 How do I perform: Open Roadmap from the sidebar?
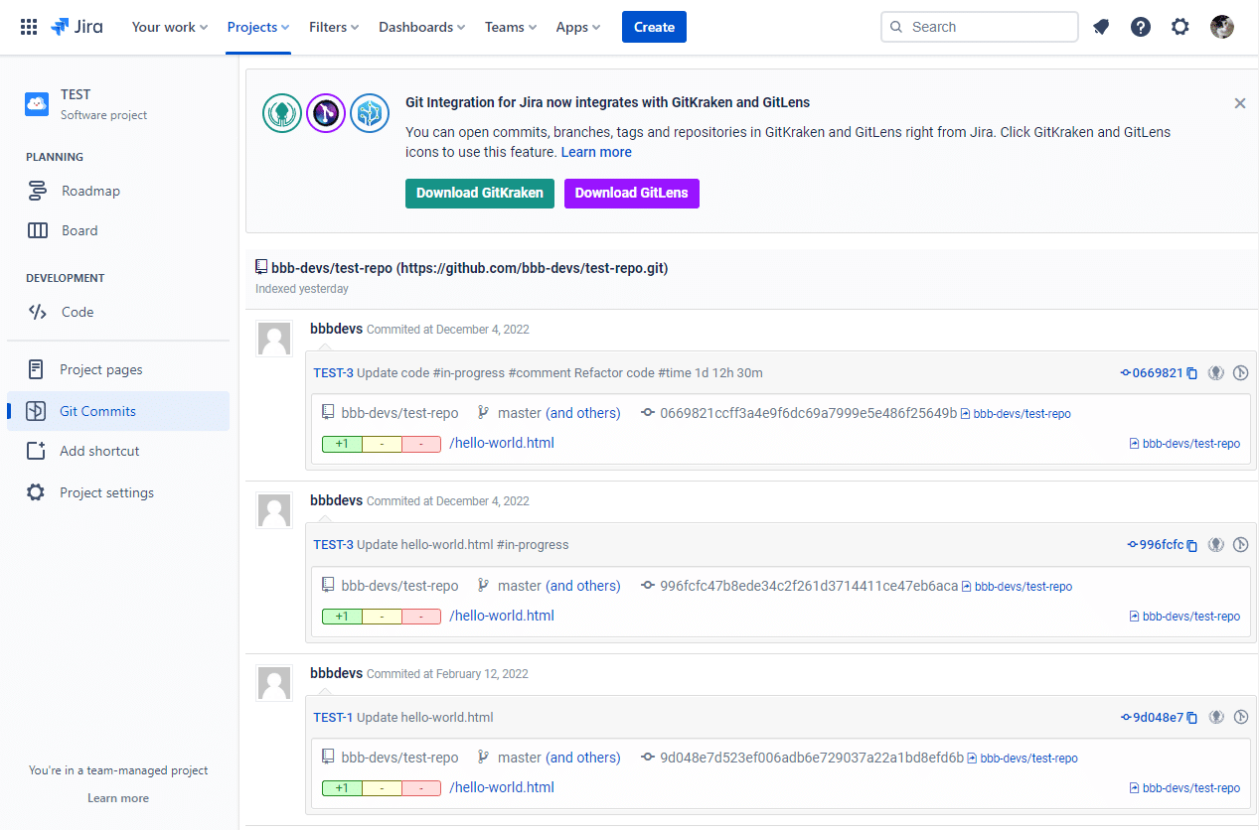pos(90,191)
